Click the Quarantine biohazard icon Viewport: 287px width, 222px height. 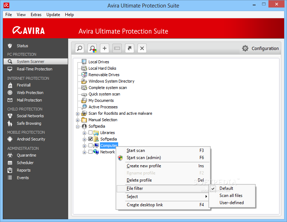(10, 155)
